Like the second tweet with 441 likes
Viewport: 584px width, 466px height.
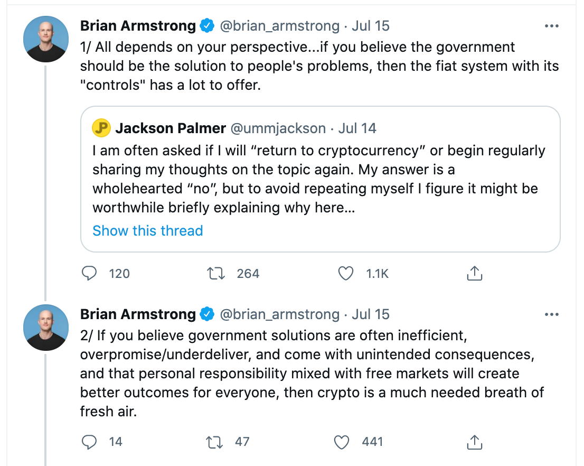tap(343, 442)
